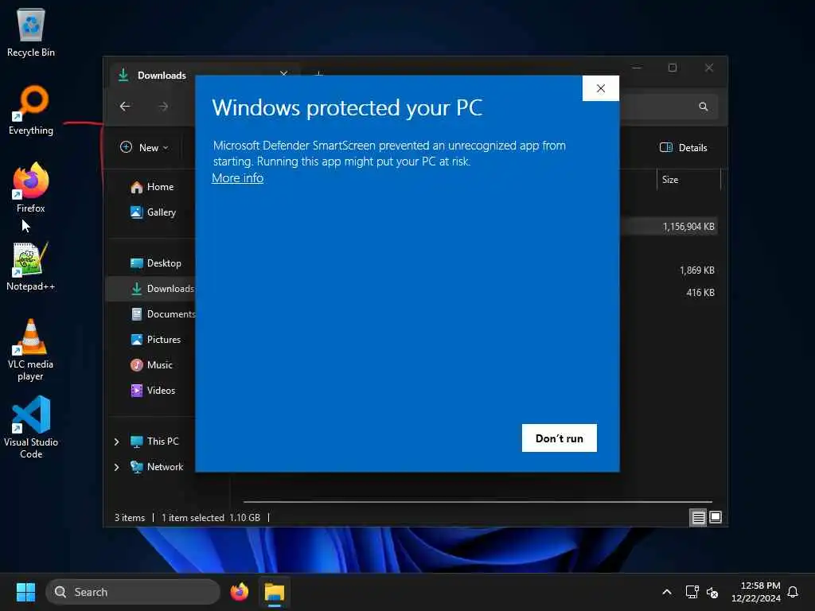Open the notifications bell icon
This screenshot has width=815, height=611.
(x=793, y=592)
